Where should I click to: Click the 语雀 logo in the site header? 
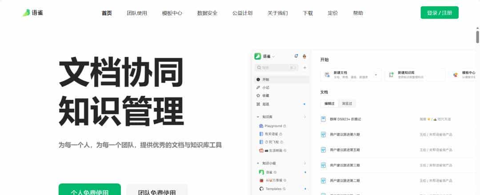[33, 13]
